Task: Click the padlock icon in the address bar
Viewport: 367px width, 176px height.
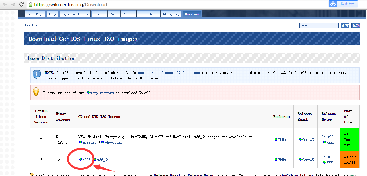Action: point(30,5)
